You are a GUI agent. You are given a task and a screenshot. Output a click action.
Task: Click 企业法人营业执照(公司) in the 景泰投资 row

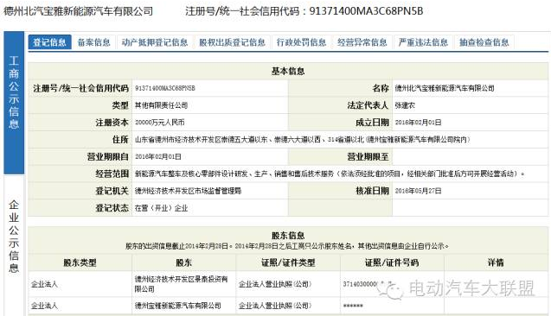(x=275, y=284)
